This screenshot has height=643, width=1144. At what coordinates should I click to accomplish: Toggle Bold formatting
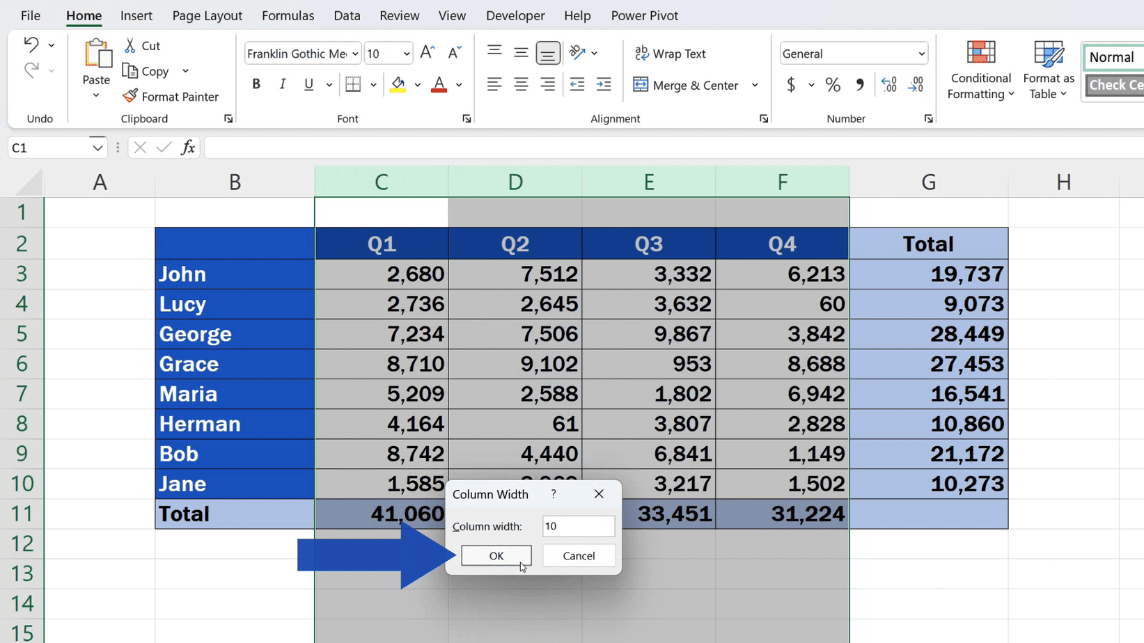(256, 85)
